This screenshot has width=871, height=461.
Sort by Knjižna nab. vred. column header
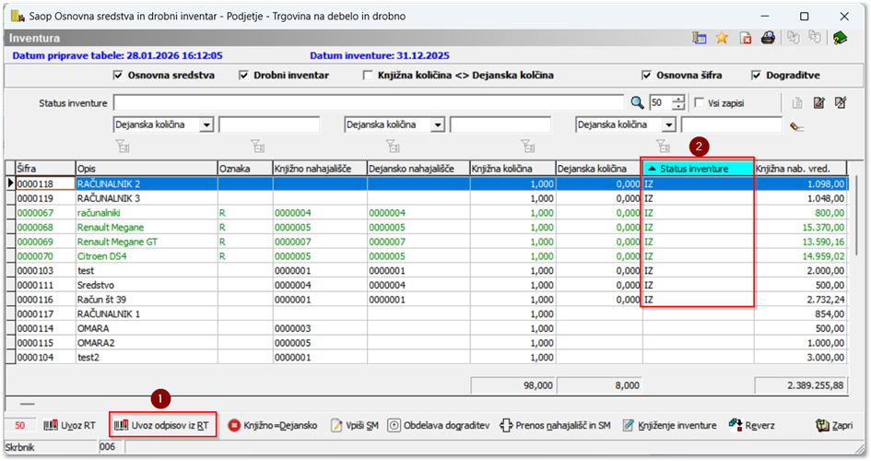tap(800, 169)
